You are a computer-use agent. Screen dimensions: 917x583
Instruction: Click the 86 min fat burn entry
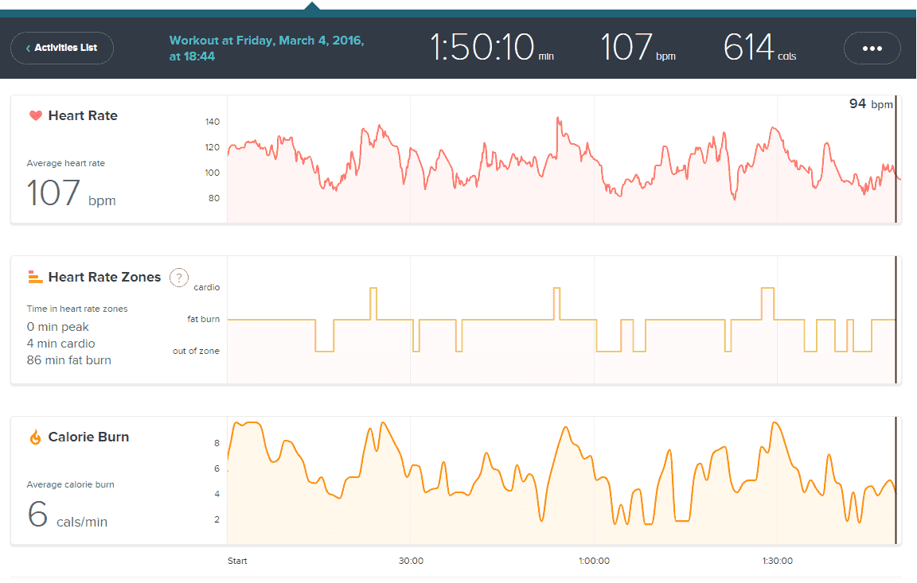tap(69, 360)
